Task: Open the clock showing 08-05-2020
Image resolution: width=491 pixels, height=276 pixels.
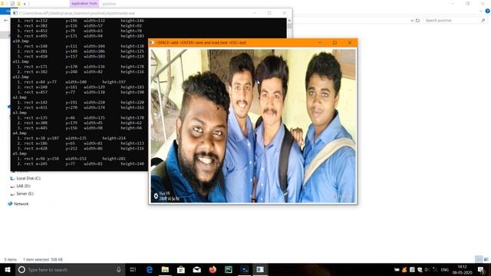Action: click(462, 270)
